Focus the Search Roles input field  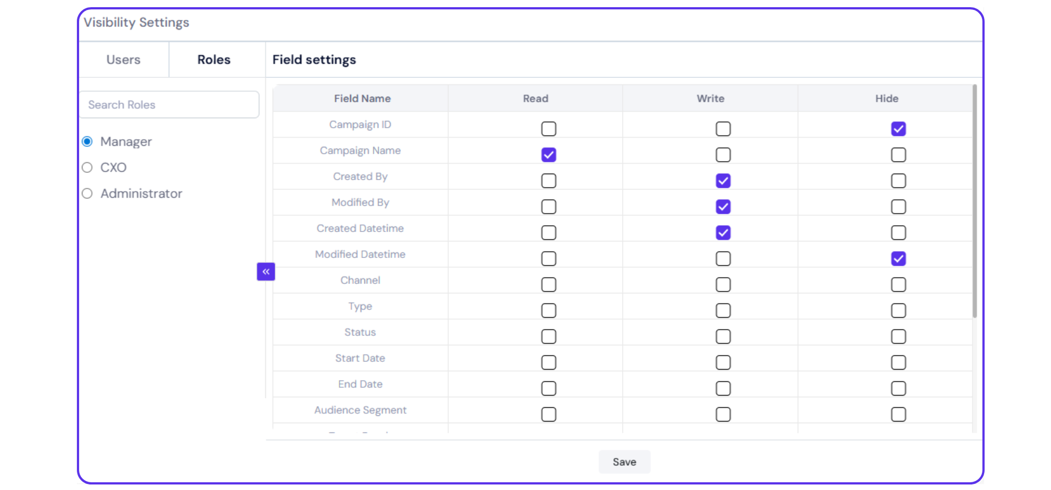pos(169,104)
